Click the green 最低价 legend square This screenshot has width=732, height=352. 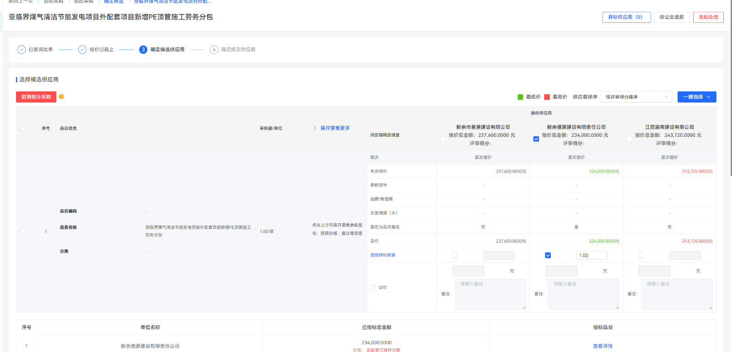[520, 97]
